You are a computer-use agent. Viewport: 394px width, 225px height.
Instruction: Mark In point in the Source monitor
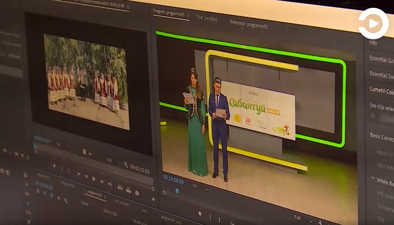[x=62, y=169]
